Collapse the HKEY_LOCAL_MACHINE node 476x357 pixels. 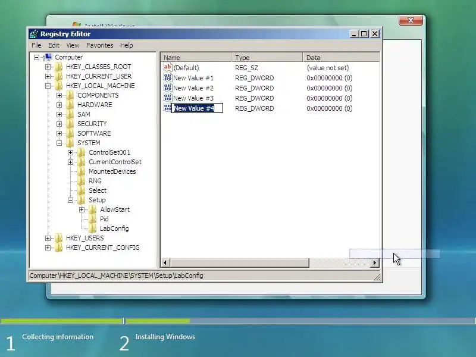point(48,86)
